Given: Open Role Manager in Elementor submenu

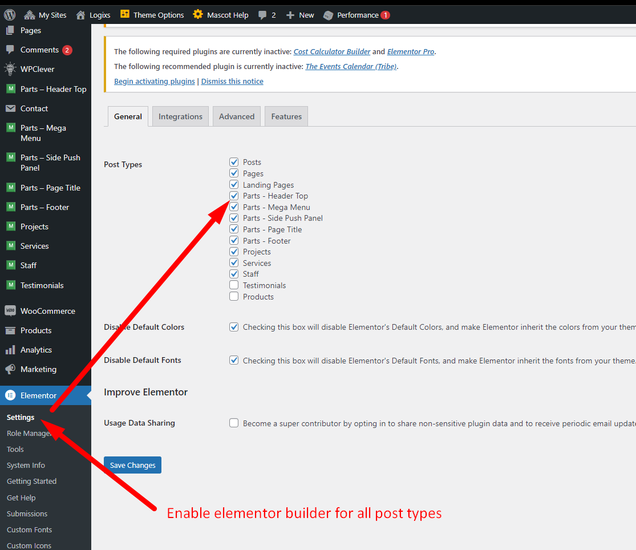Looking at the screenshot, I should pyautogui.click(x=29, y=433).
